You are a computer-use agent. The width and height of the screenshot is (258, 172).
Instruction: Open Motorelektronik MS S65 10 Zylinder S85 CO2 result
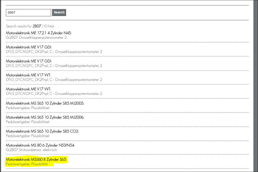[x=42, y=131]
